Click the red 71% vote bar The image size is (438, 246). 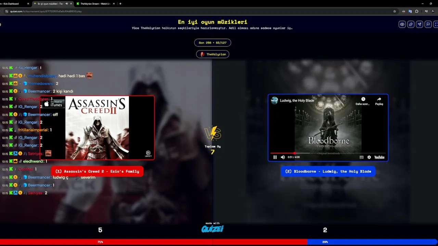(154, 242)
